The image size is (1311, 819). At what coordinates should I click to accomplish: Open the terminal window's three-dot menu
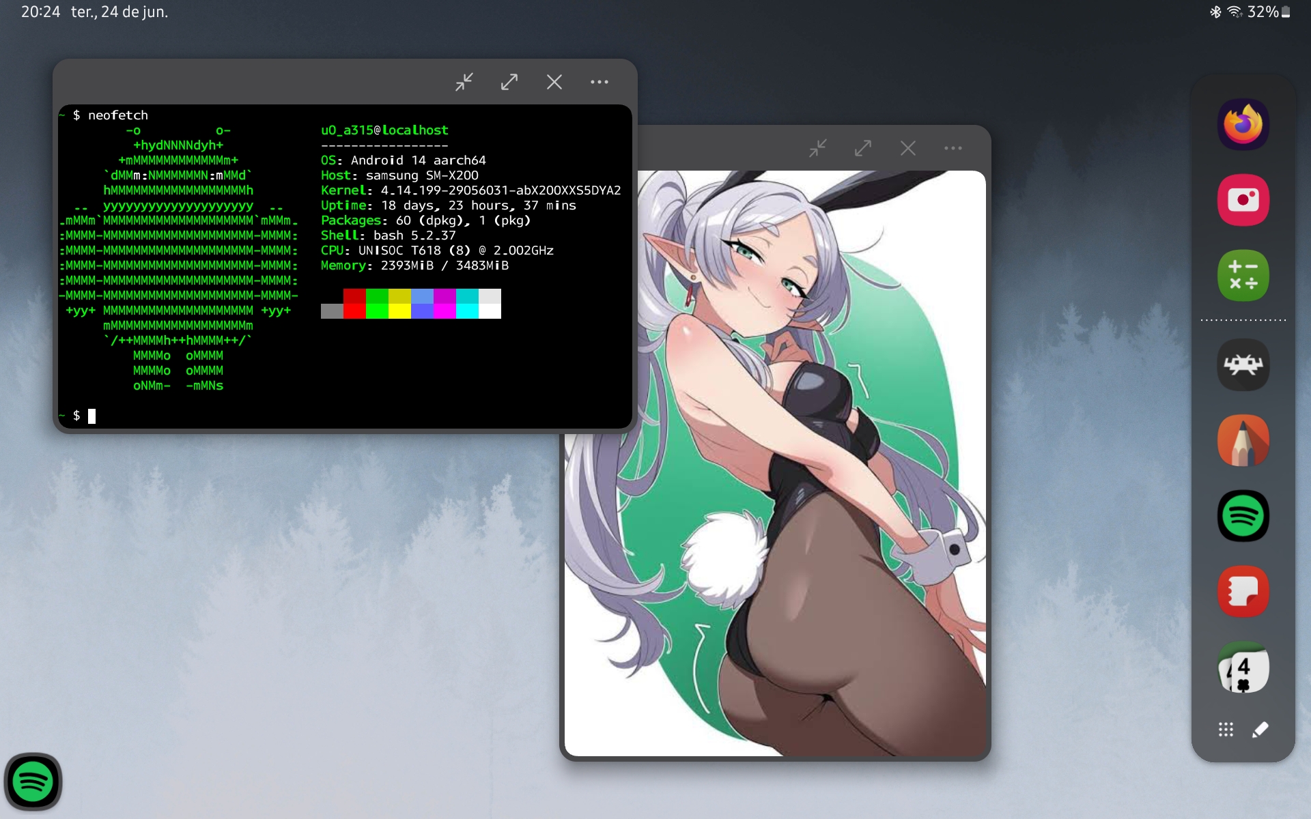coord(600,82)
